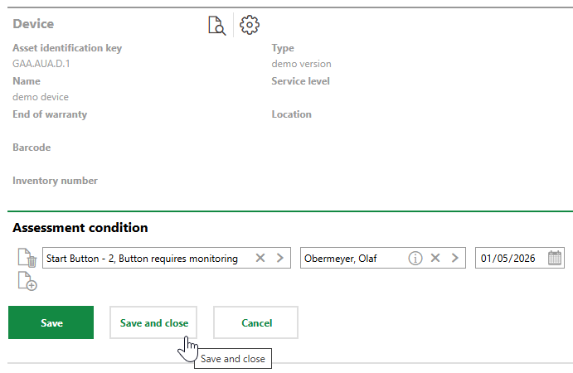Open device settings gear icon
This screenshot has width=573, height=373.
click(x=249, y=25)
